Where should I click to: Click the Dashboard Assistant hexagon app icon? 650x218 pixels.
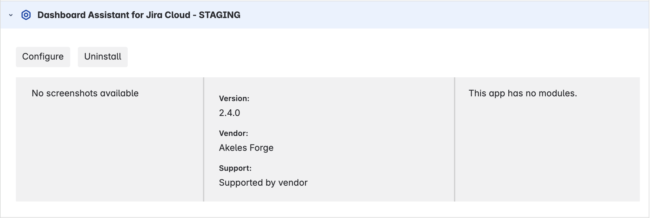tap(26, 15)
